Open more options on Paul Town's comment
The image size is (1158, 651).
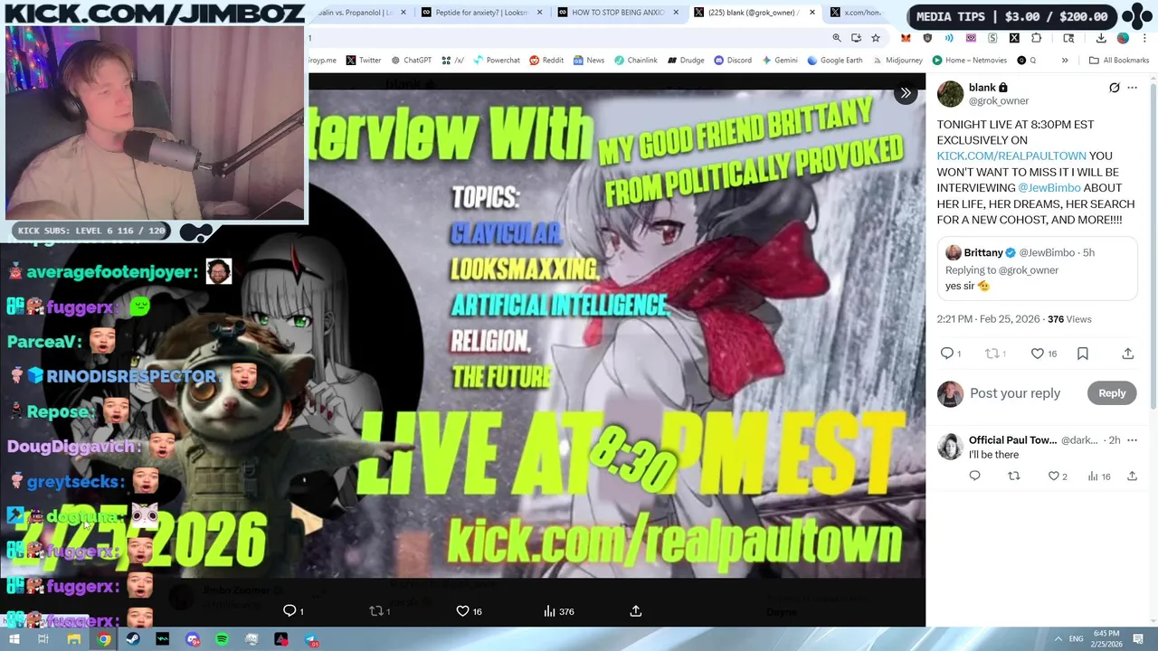click(x=1133, y=440)
